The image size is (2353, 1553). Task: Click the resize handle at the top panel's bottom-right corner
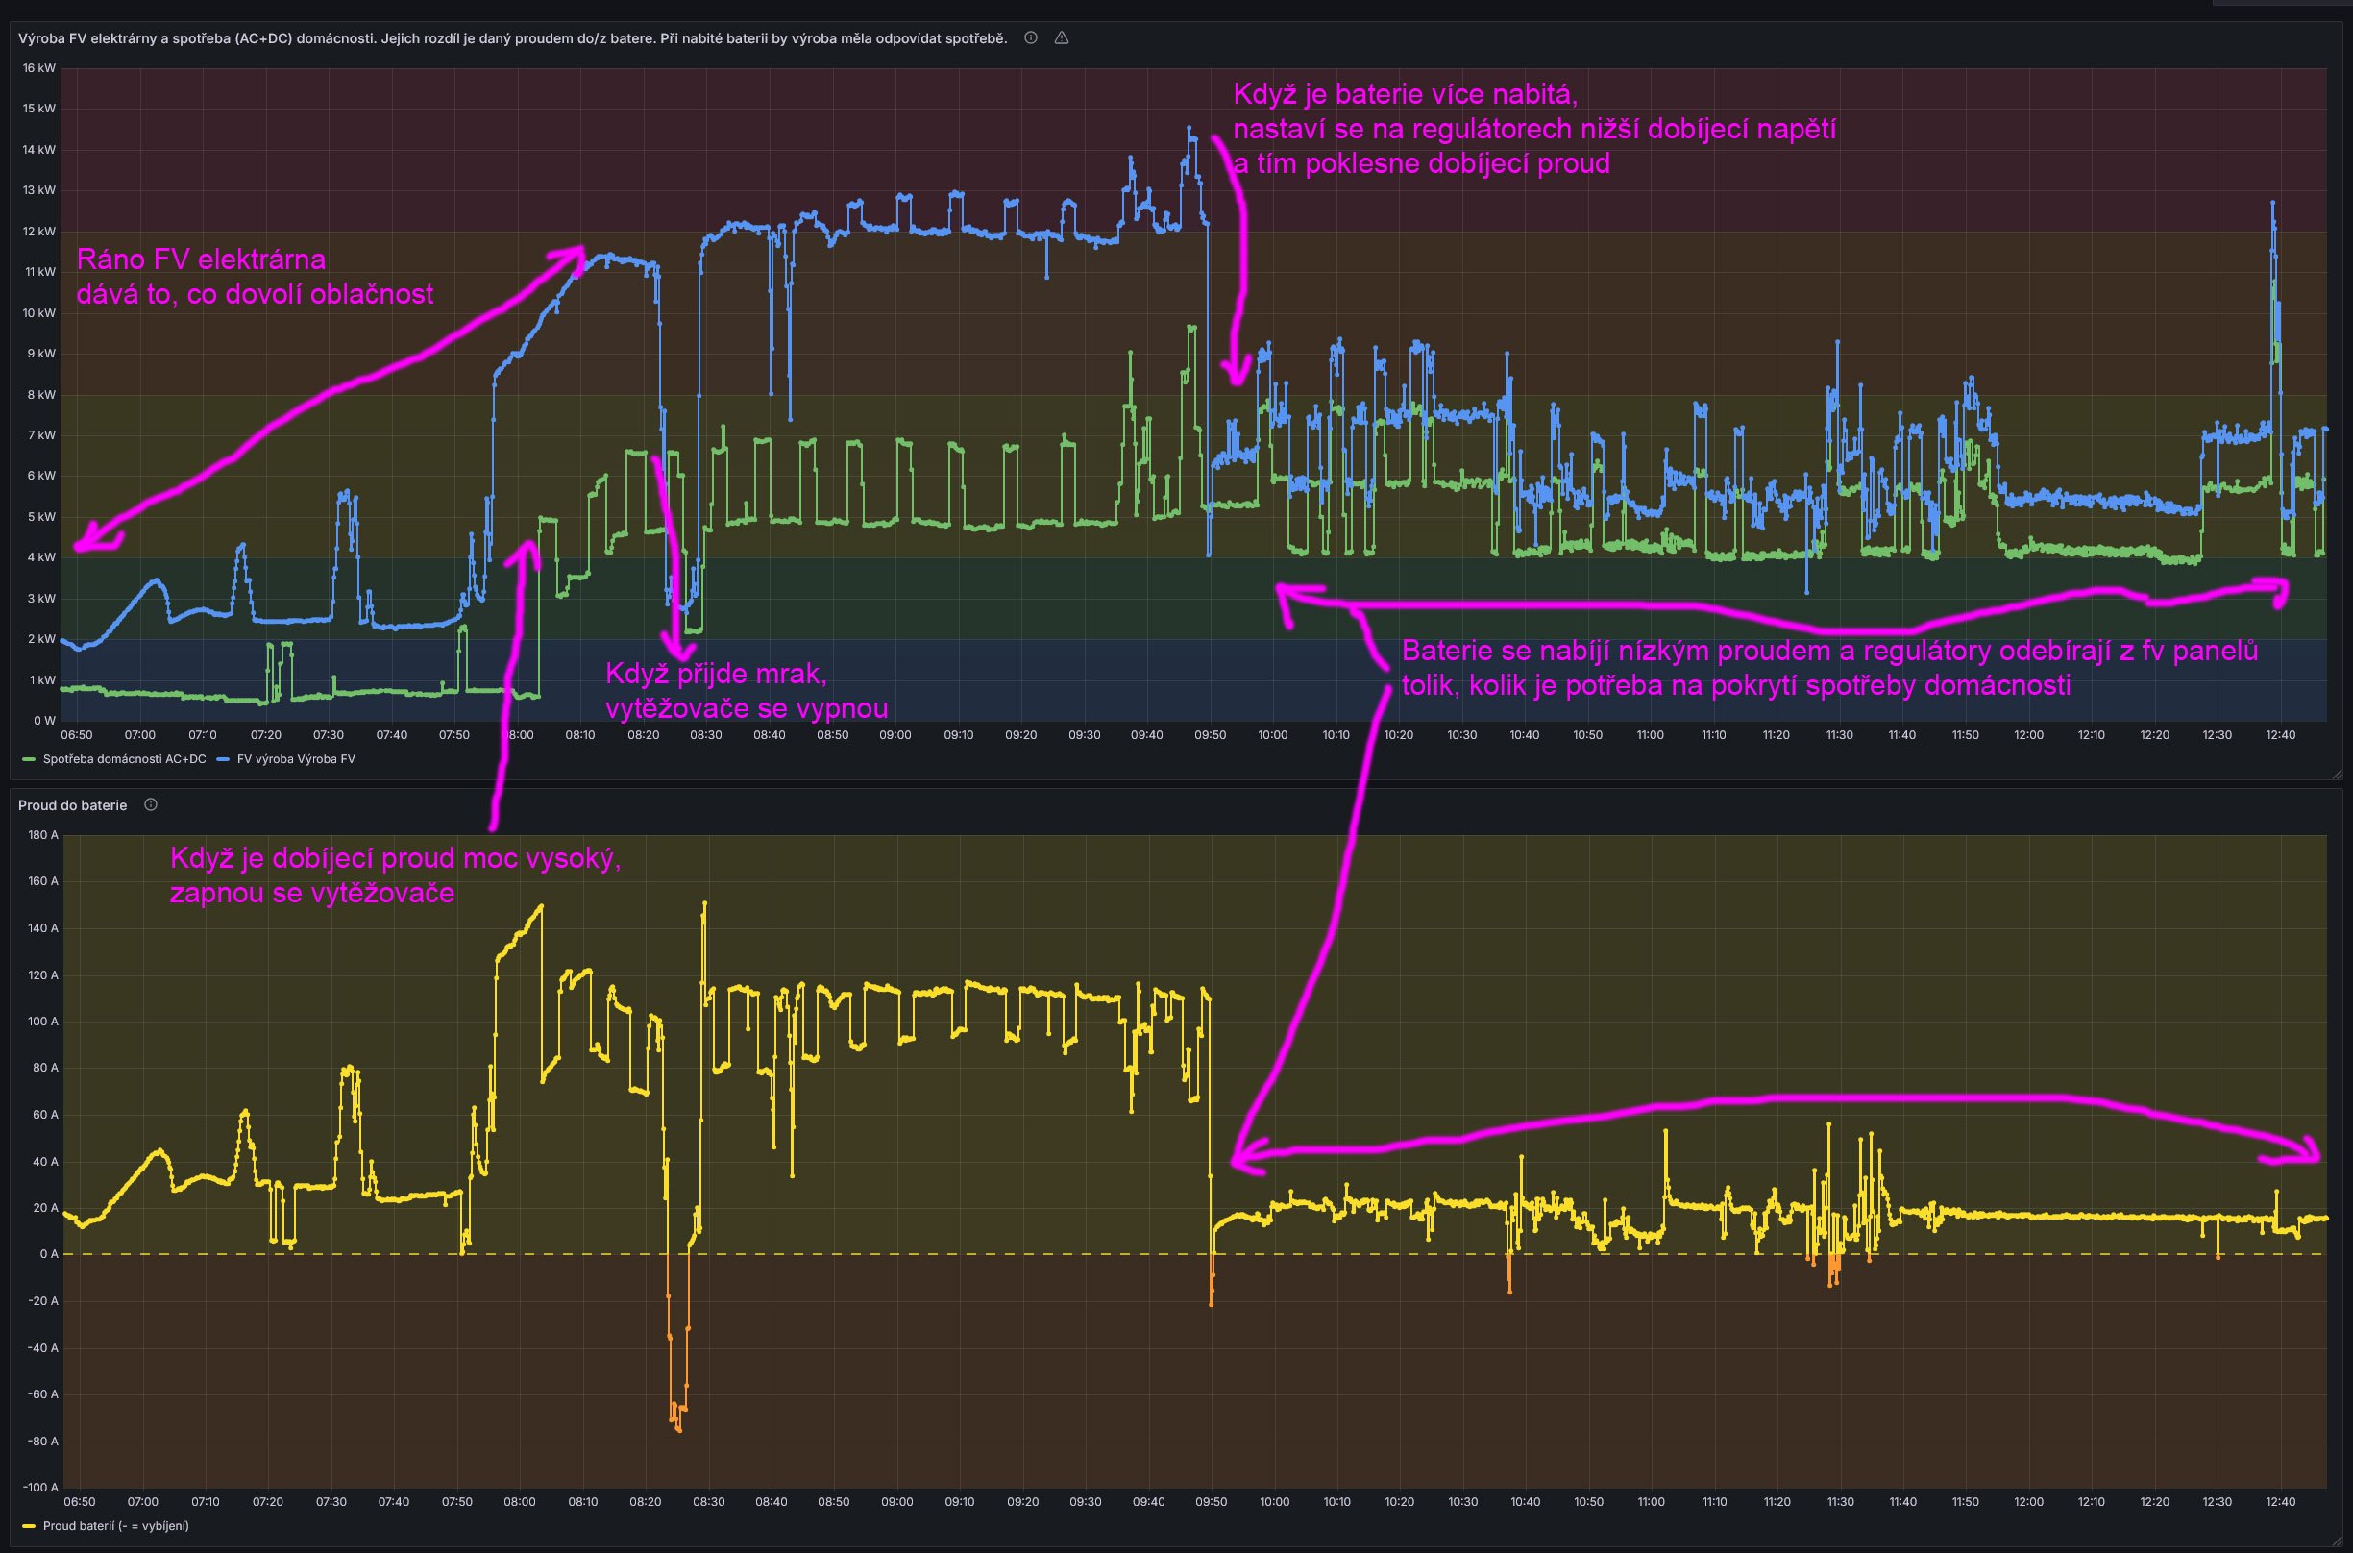click(x=2338, y=774)
